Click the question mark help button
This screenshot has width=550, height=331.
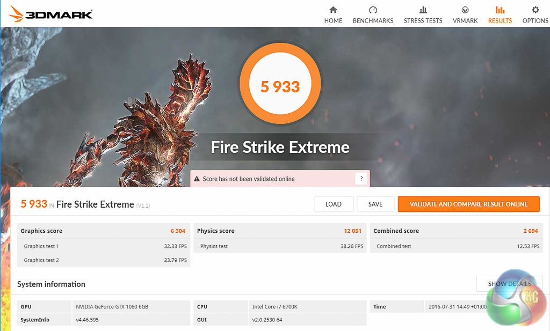pos(361,179)
